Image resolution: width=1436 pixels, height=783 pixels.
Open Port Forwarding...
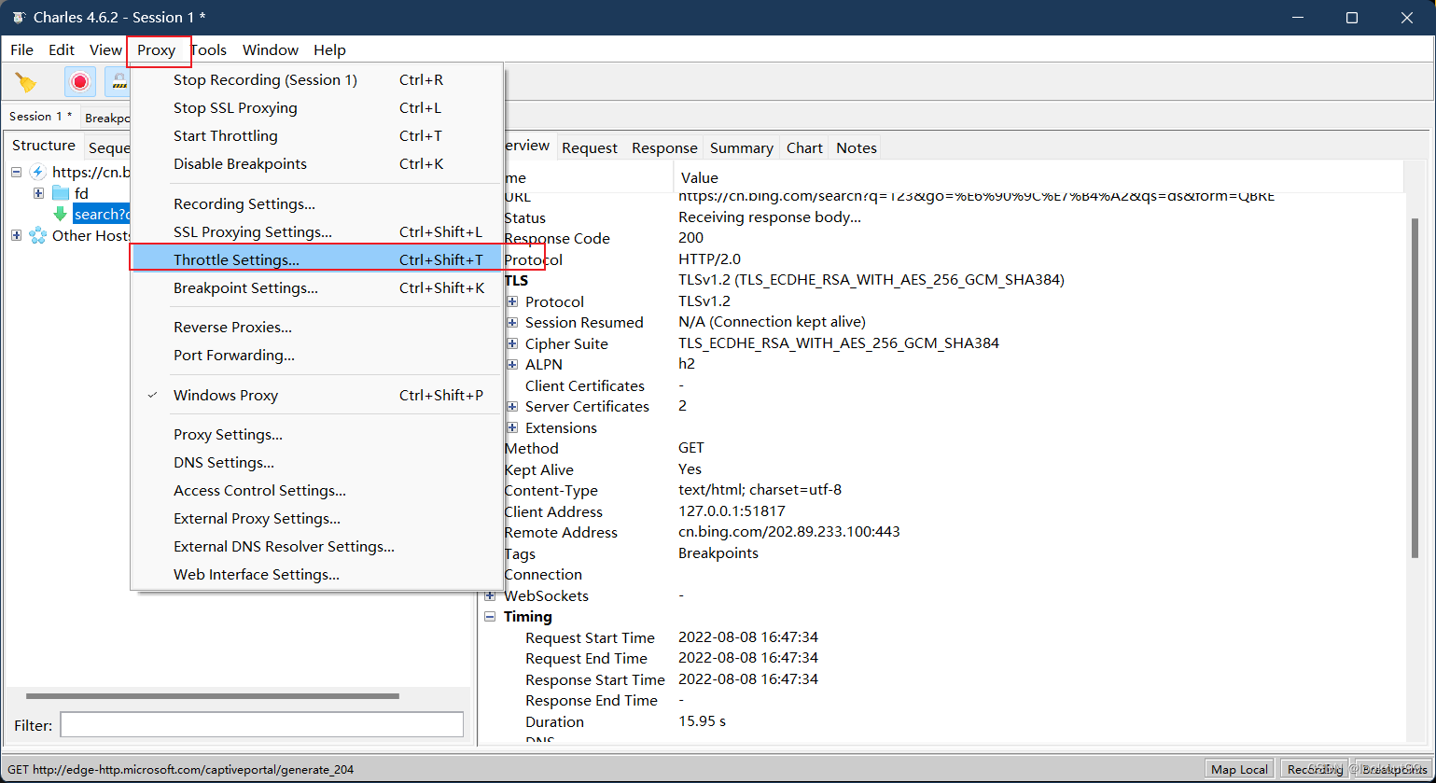317,356
